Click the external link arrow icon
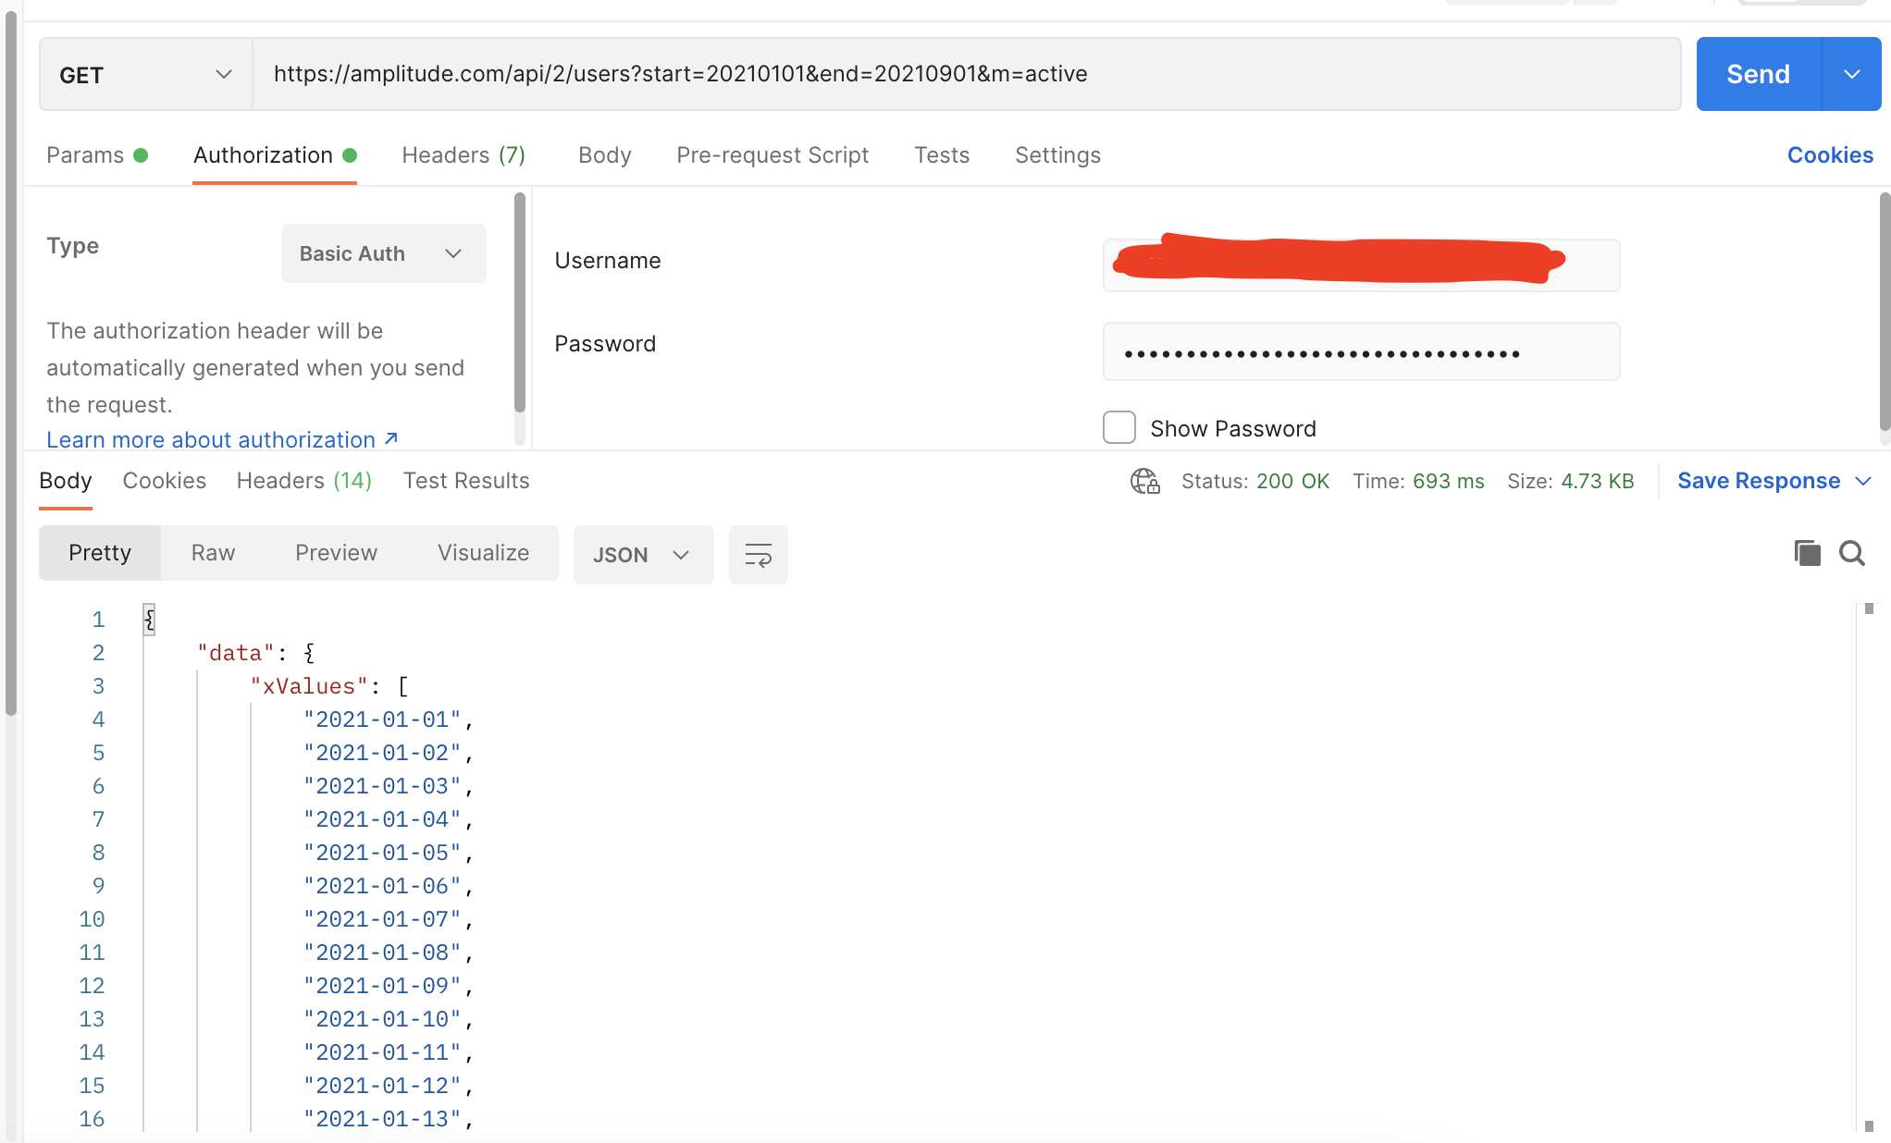 pyautogui.click(x=391, y=439)
